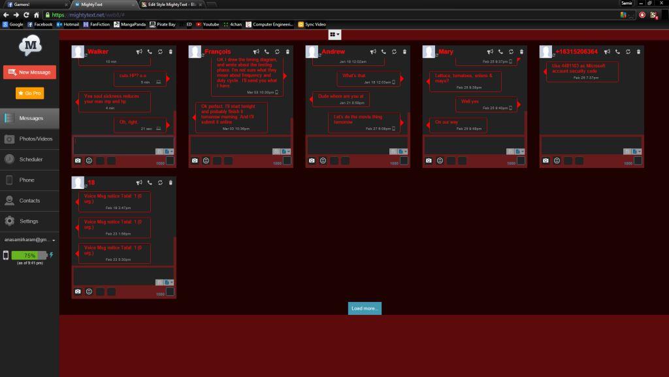
Task: Open Settings in the sidebar
Action: [29, 221]
